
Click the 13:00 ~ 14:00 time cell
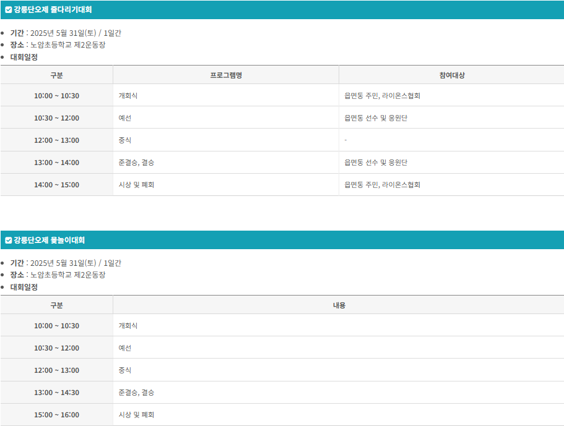tap(56, 163)
